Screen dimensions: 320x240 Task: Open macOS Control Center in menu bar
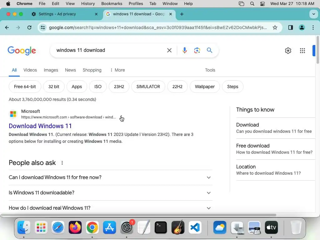(262, 4)
